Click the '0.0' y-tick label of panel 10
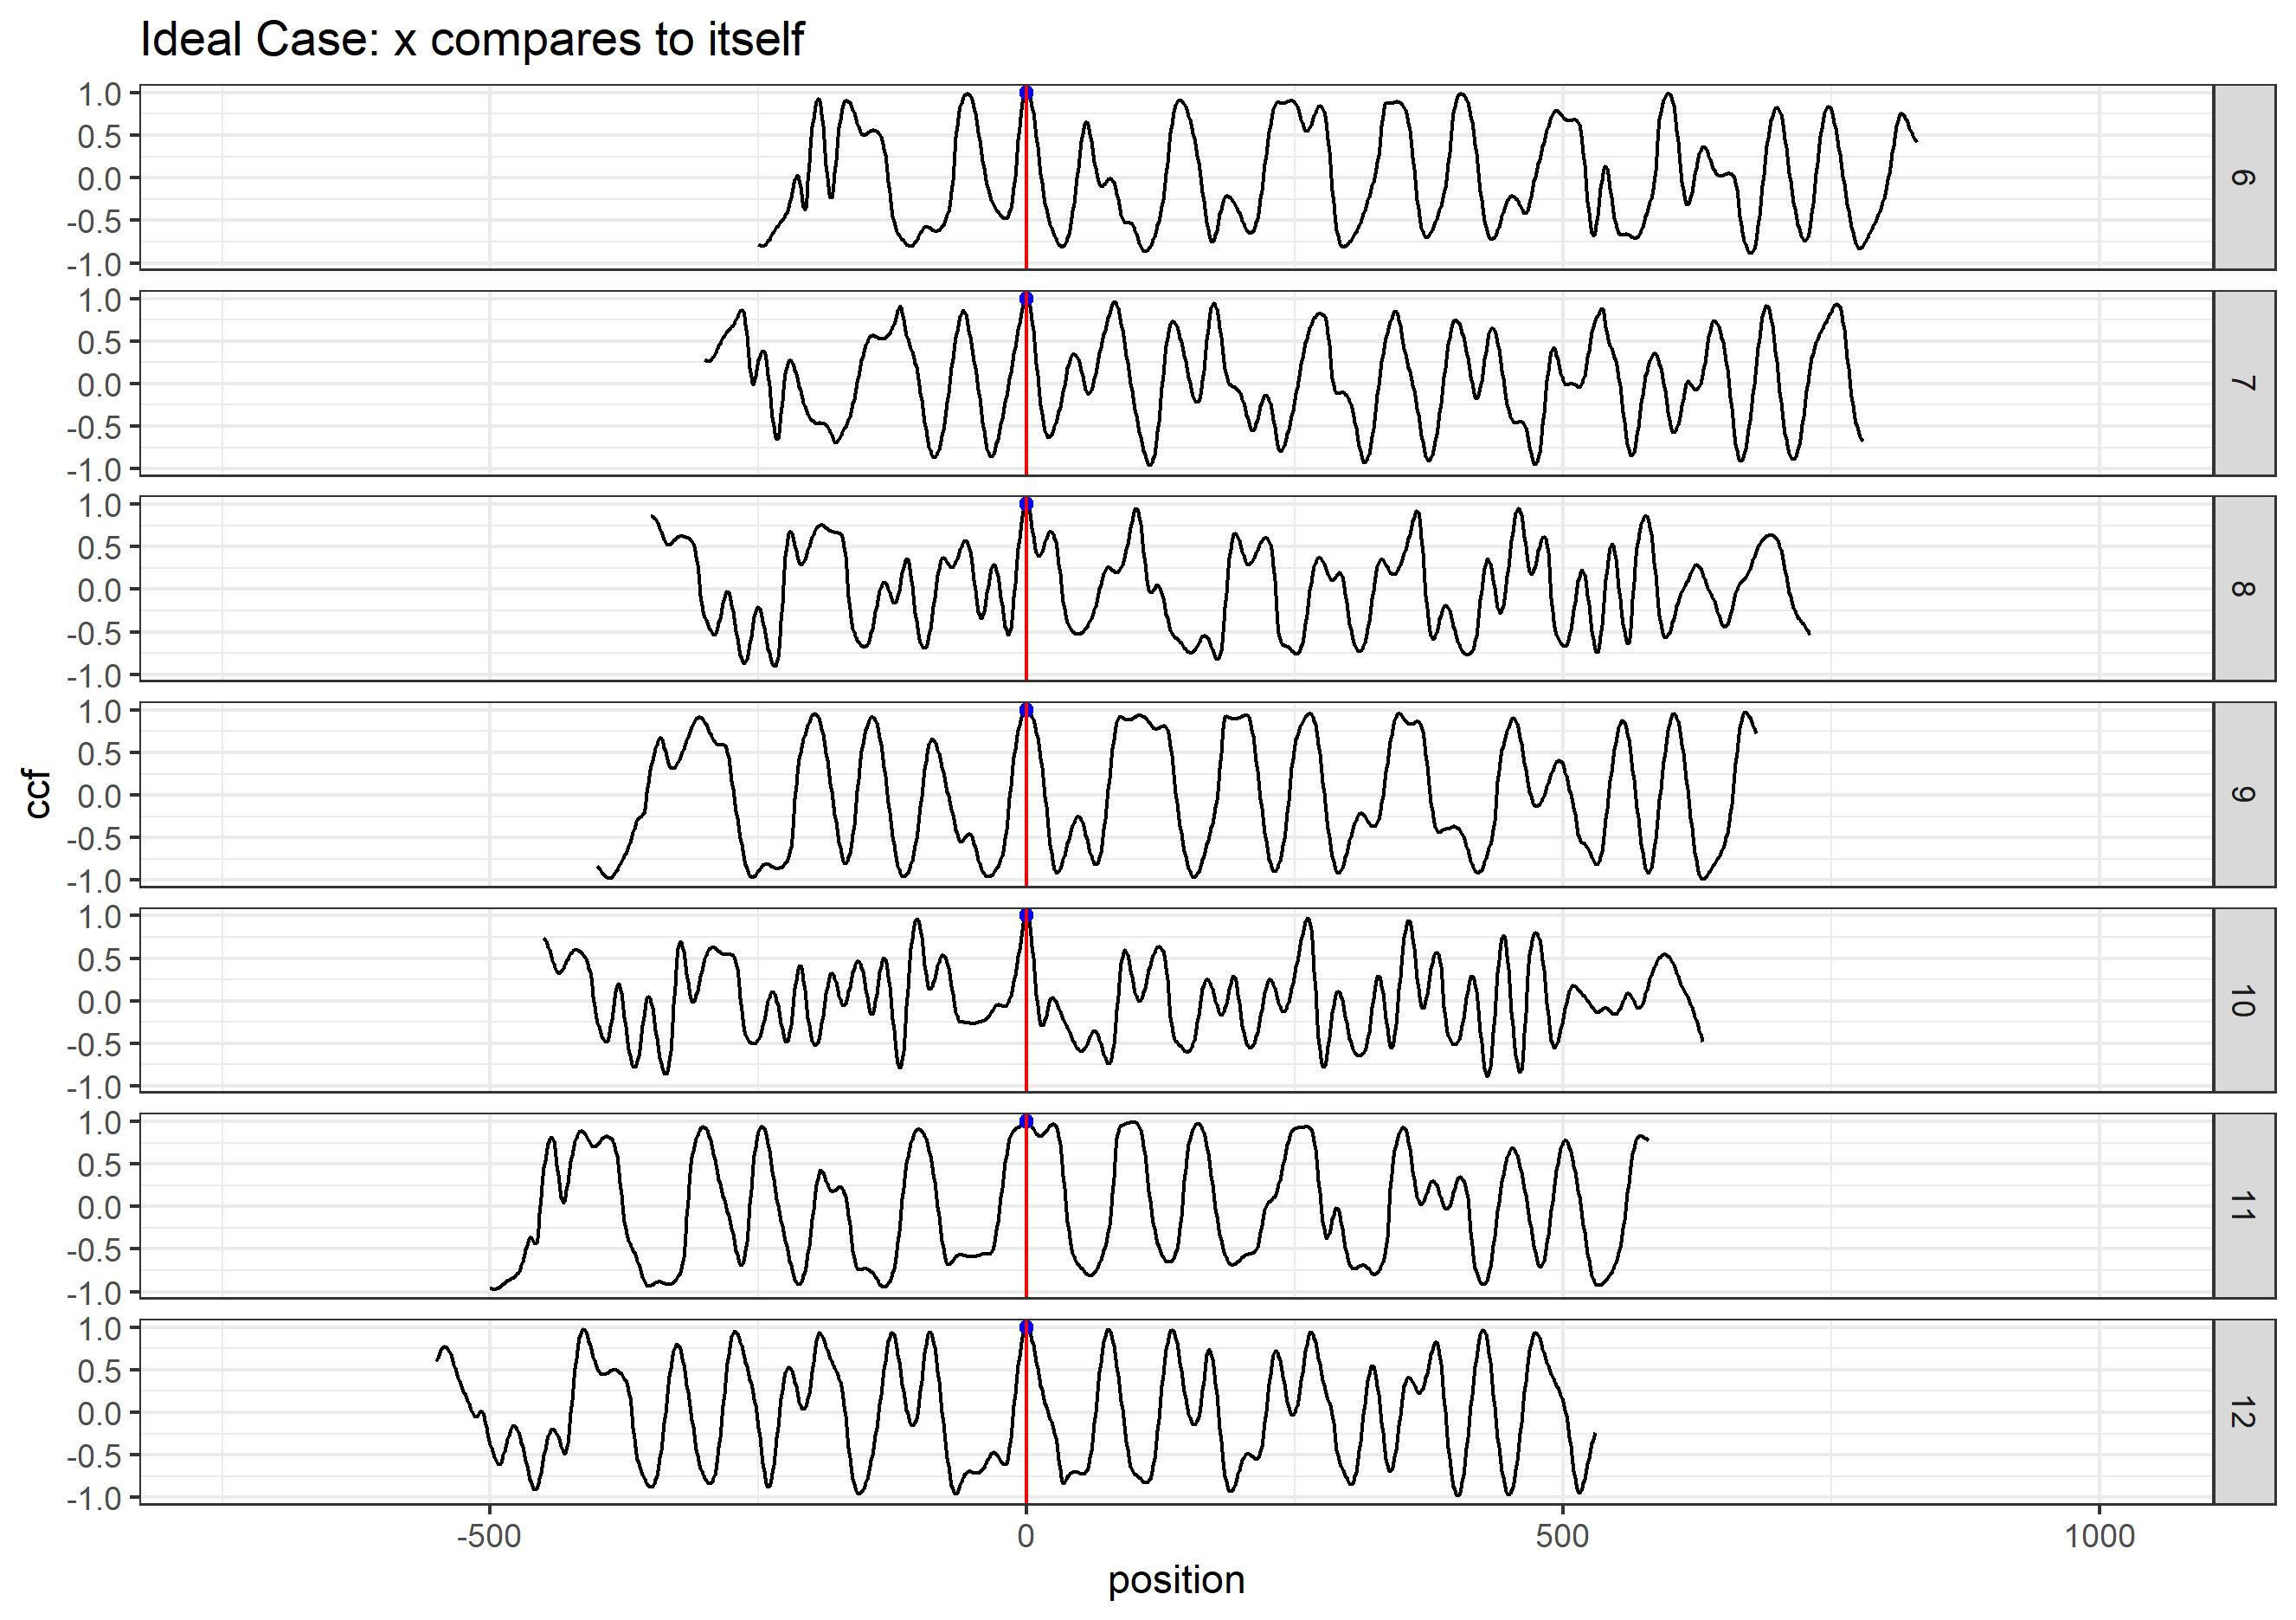The height and width of the screenshot is (1620, 2296). (99, 1002)
